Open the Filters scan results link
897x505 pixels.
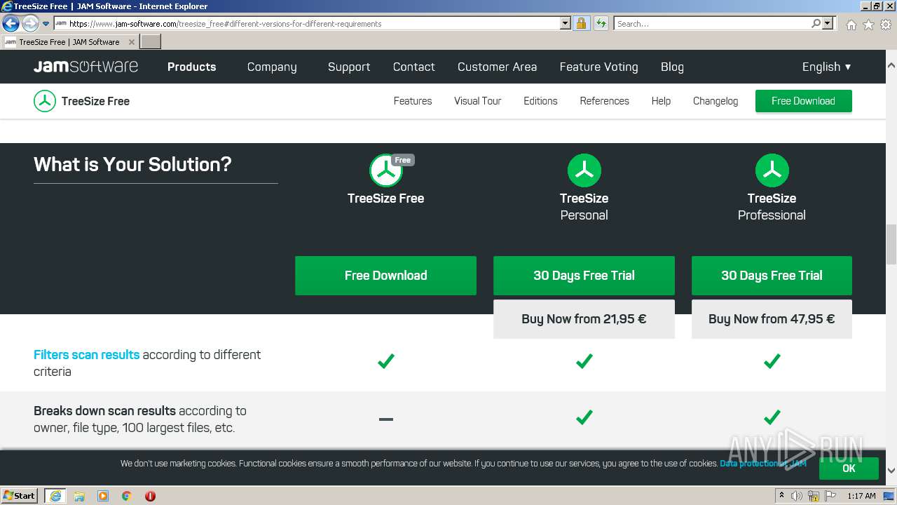tap(87, 355)
